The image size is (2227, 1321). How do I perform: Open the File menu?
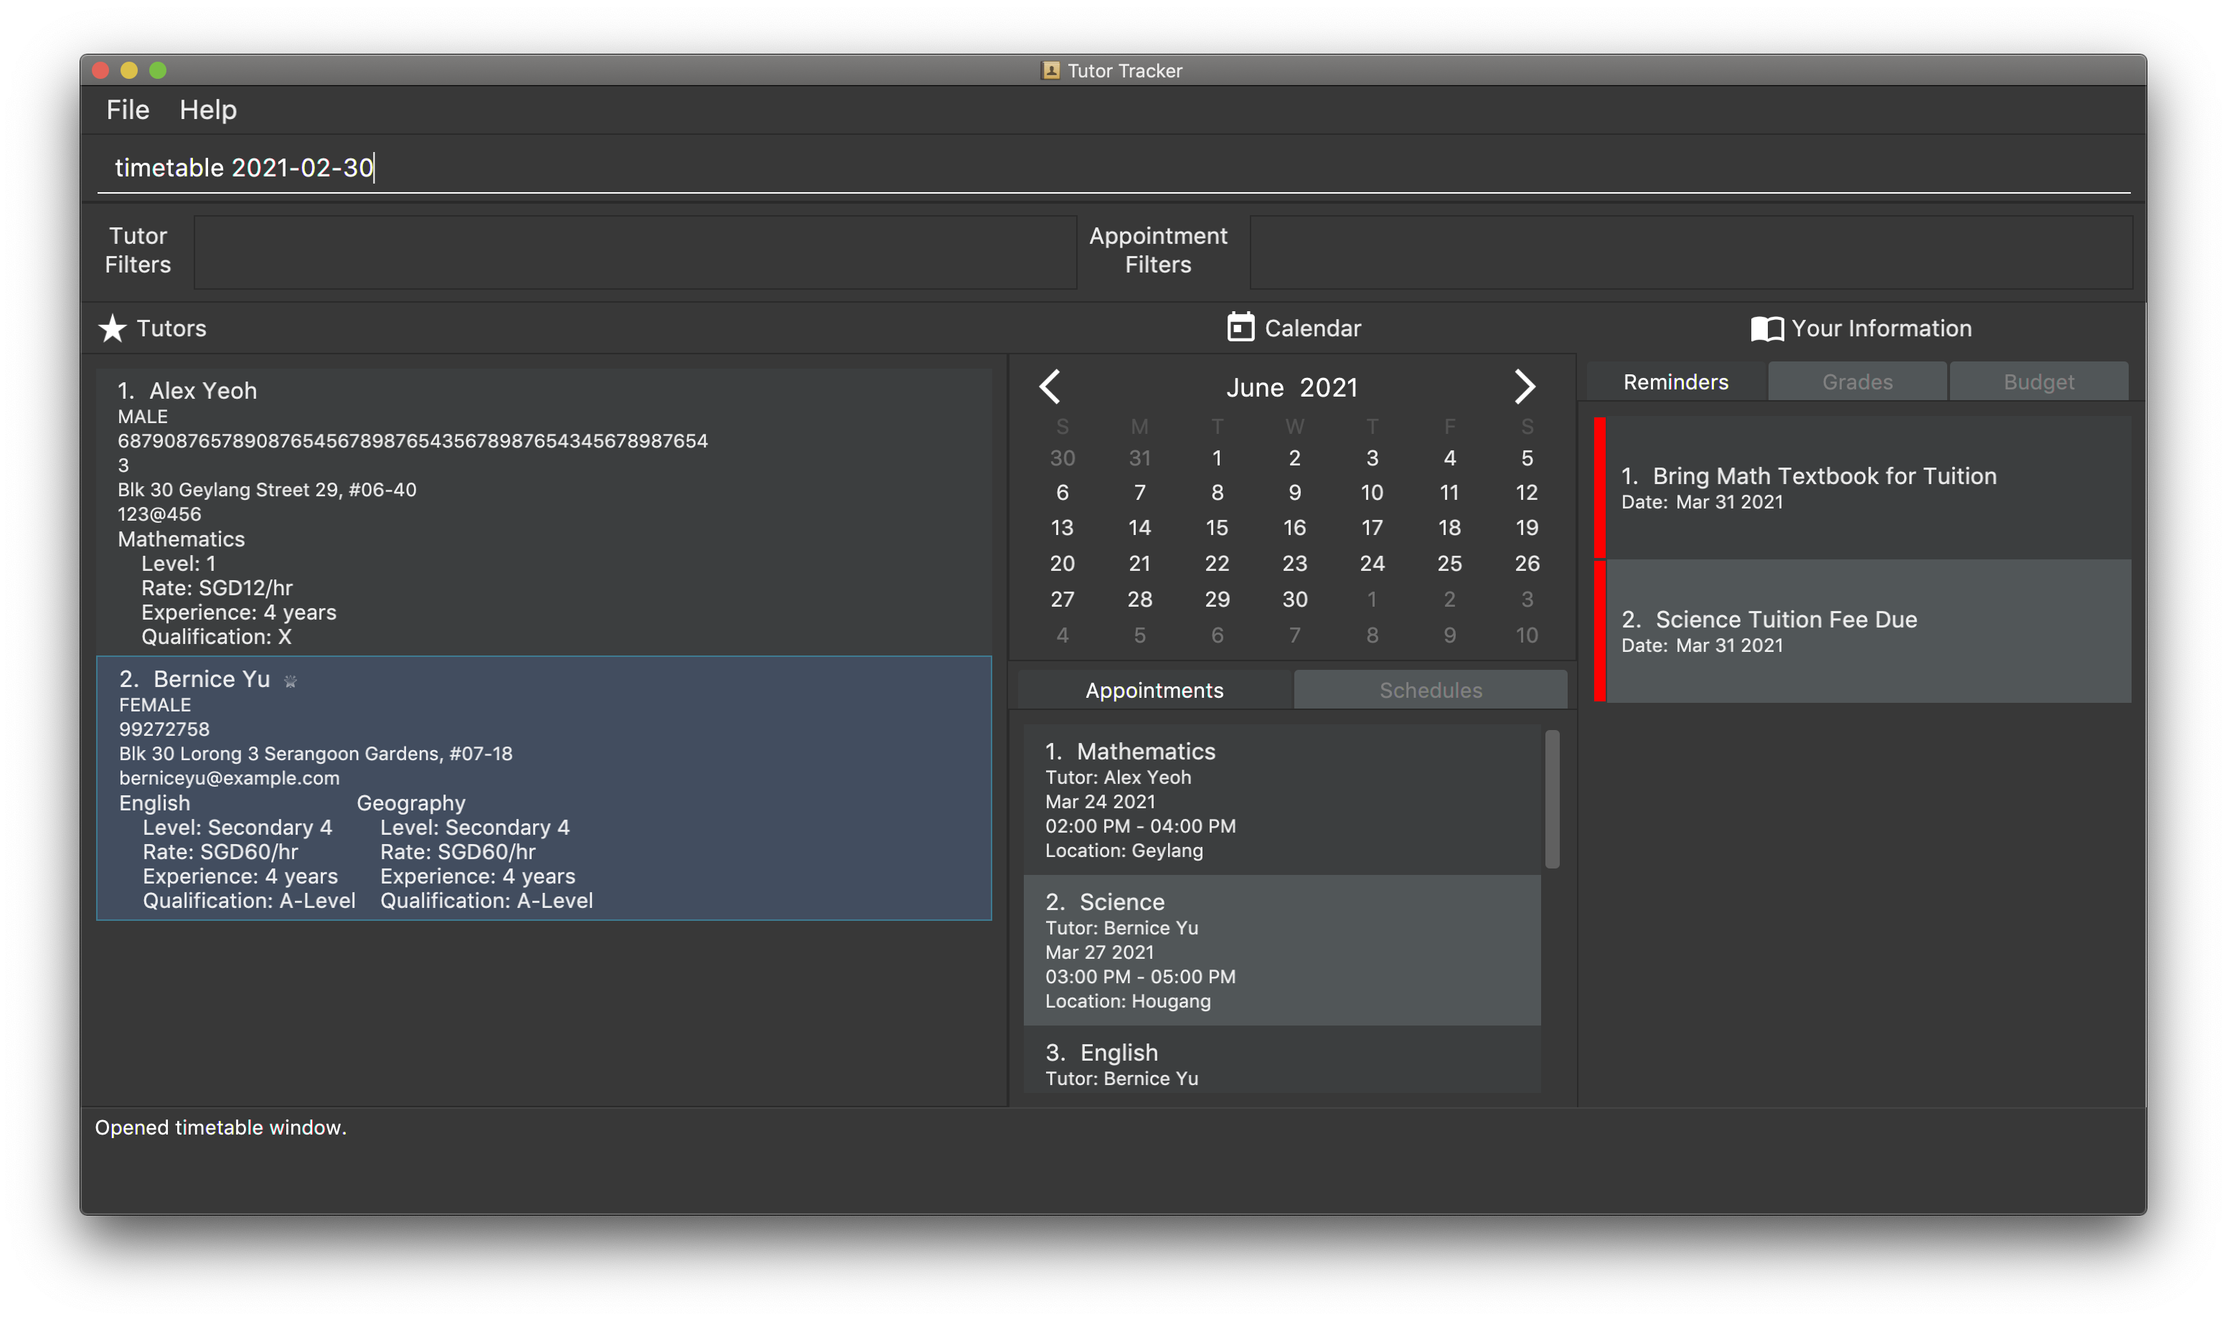pyautogui.click(x=127, y=110)
